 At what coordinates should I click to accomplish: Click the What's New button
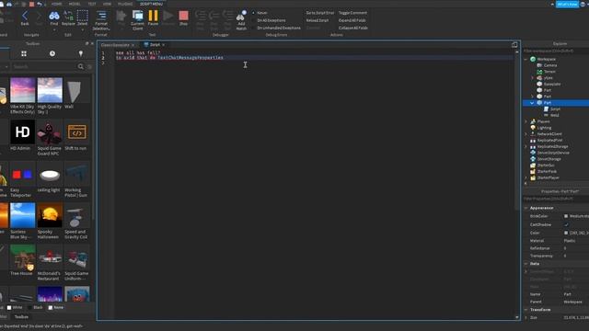click(567, 4)
